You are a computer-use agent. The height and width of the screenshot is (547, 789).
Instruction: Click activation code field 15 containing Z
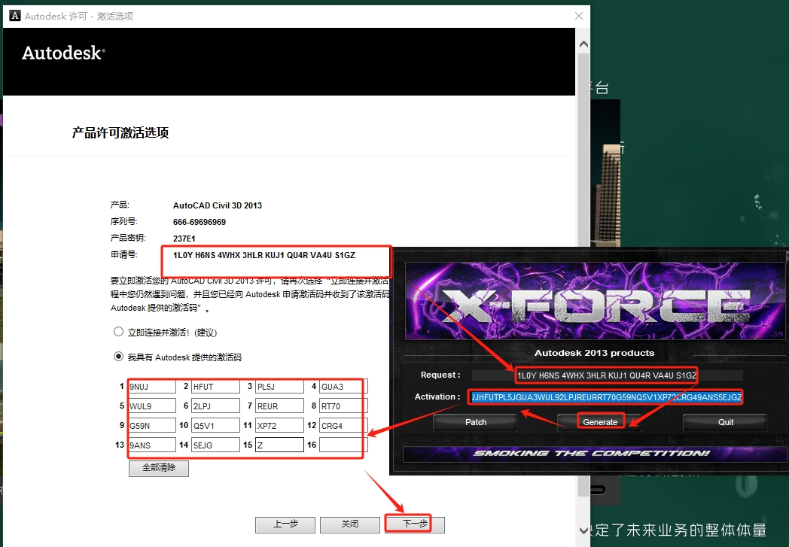[x=280, y=445]
